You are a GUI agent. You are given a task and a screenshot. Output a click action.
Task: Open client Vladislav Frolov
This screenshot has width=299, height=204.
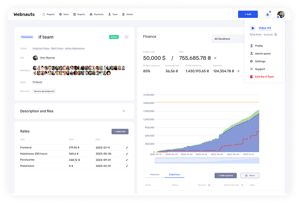click(x=41, y=49)
